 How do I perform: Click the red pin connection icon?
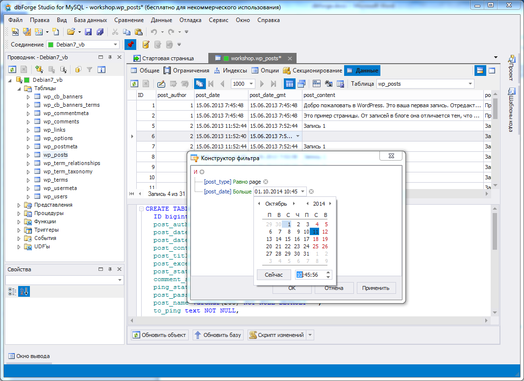click(130, 45)
